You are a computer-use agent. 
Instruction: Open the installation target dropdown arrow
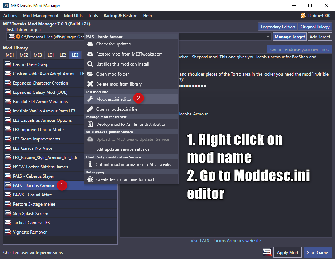[x=268, y=37]
